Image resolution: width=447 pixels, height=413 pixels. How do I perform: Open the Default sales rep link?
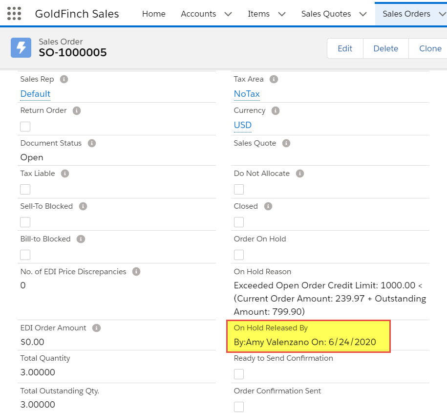coord(35,94)
